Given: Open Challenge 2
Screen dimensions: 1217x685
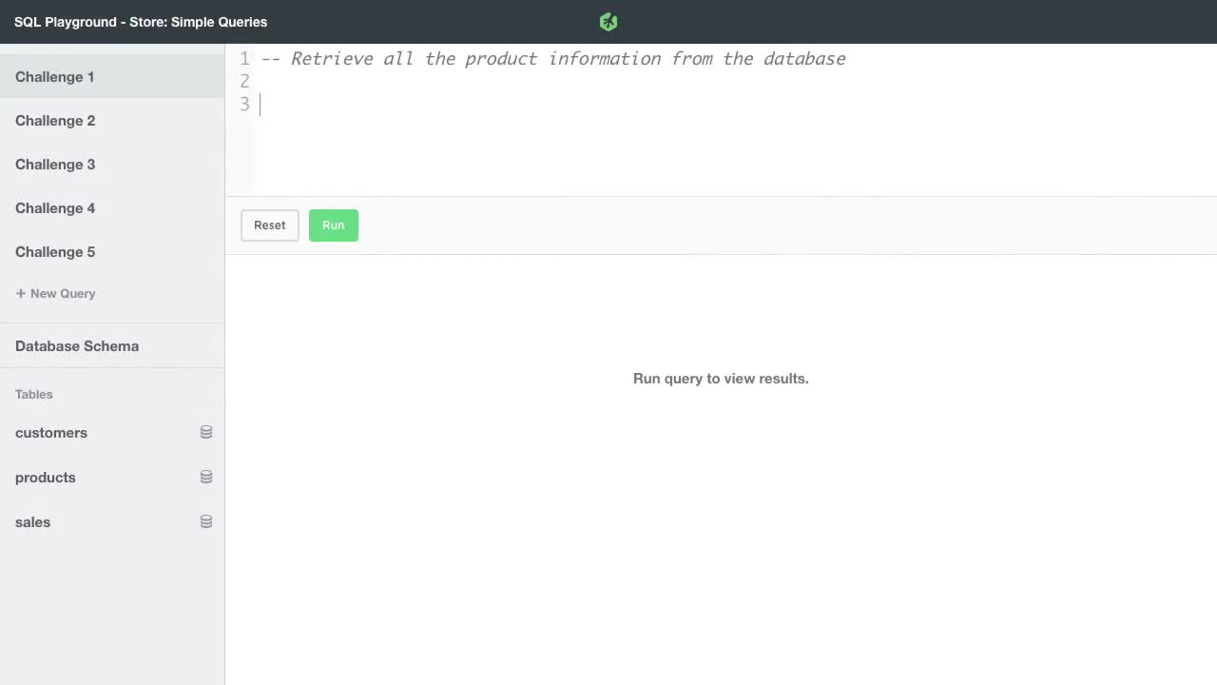Looking at the screenshot, I should tap(55, 120).
